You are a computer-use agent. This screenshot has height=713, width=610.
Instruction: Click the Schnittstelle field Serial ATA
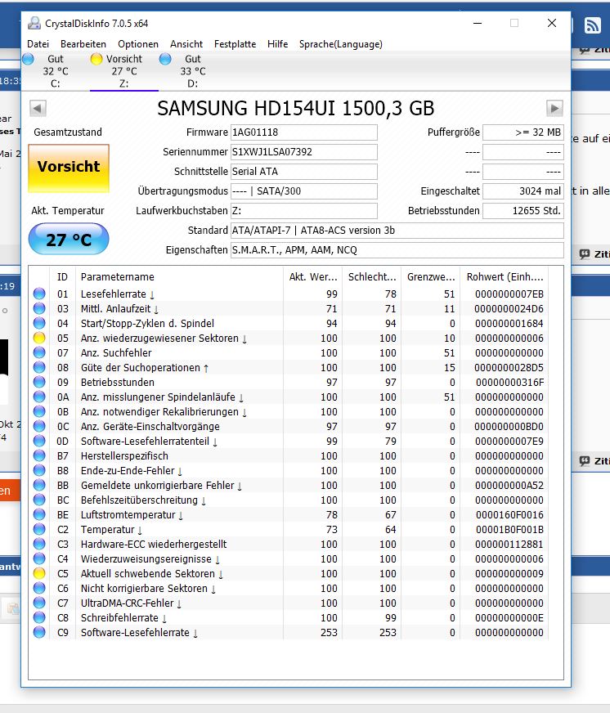[304, 172]
